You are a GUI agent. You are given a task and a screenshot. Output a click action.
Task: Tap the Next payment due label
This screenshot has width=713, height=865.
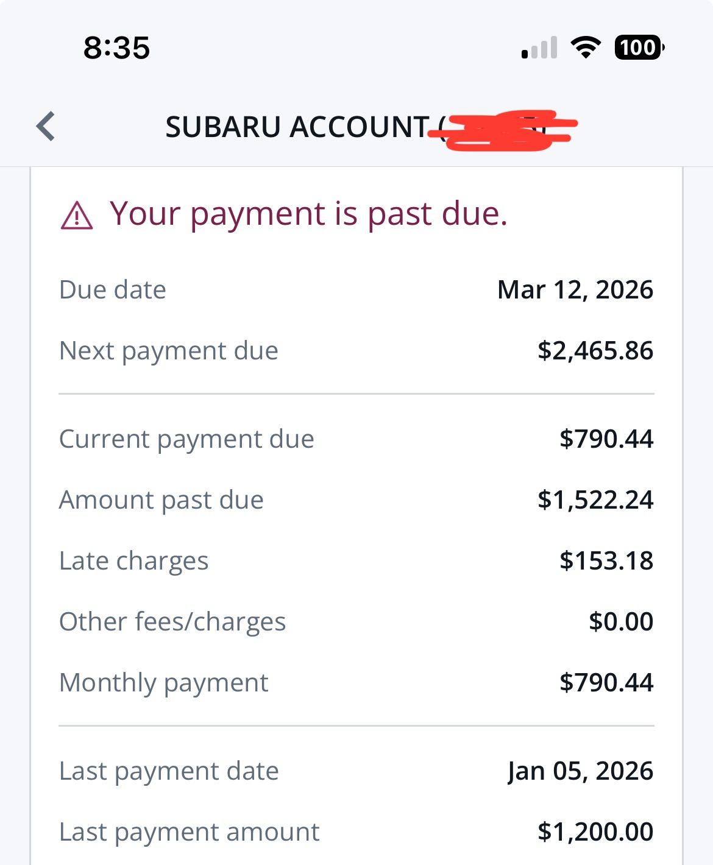[169, 351]
